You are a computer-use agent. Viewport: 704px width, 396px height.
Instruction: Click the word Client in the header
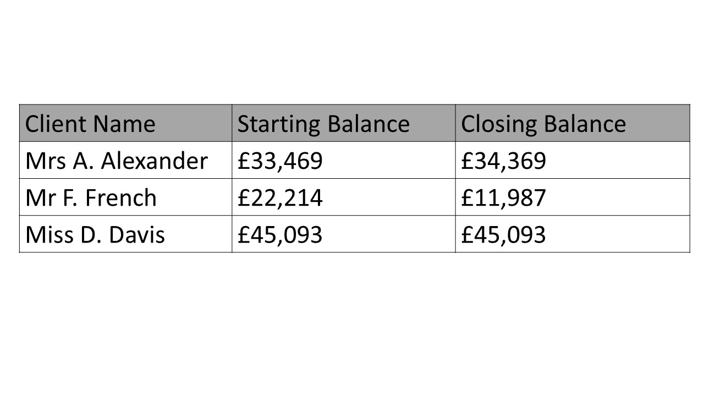(x=54, y=124)
